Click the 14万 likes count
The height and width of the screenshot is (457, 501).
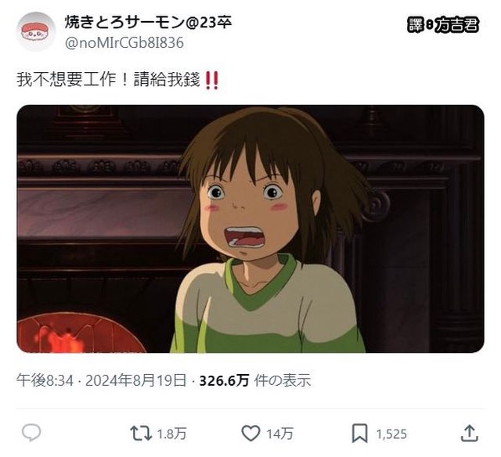[280, 434]
